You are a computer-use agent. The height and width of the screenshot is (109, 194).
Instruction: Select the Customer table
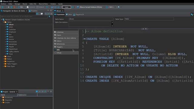[12, 30]
